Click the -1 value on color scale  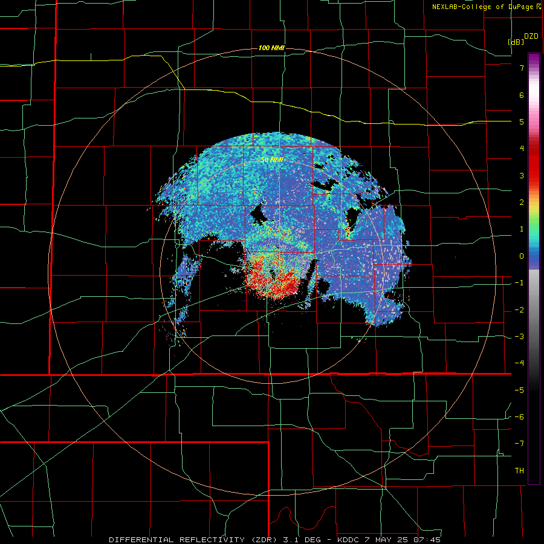click(519, 283)
